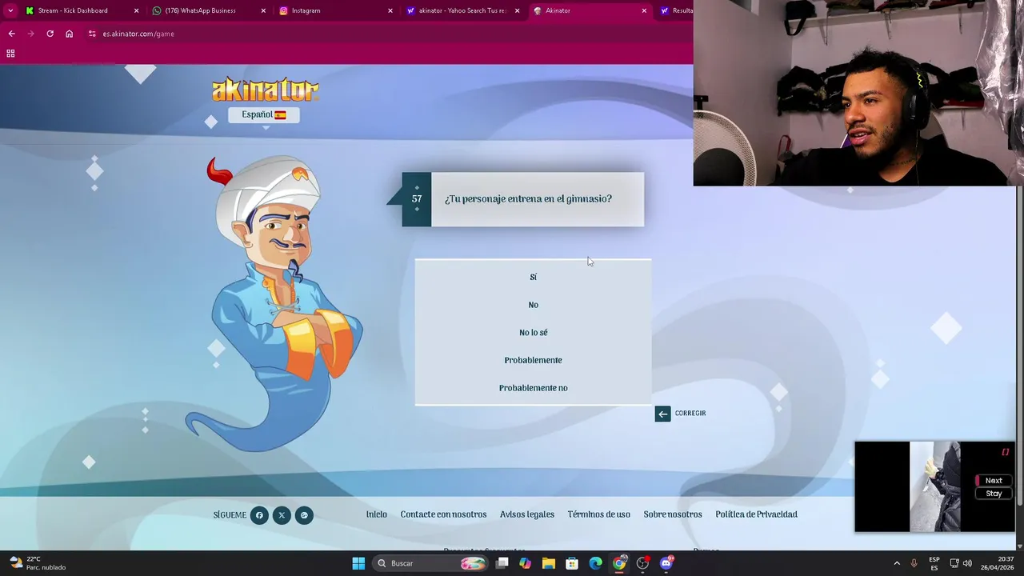This screenshot has width=1024, height=576.
Task: Show hidden system tray icons
Action: point(897,563)
